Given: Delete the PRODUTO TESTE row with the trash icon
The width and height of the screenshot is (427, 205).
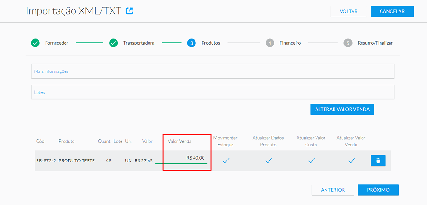Looking at the screenshot, I should click(x=378, y=160).
